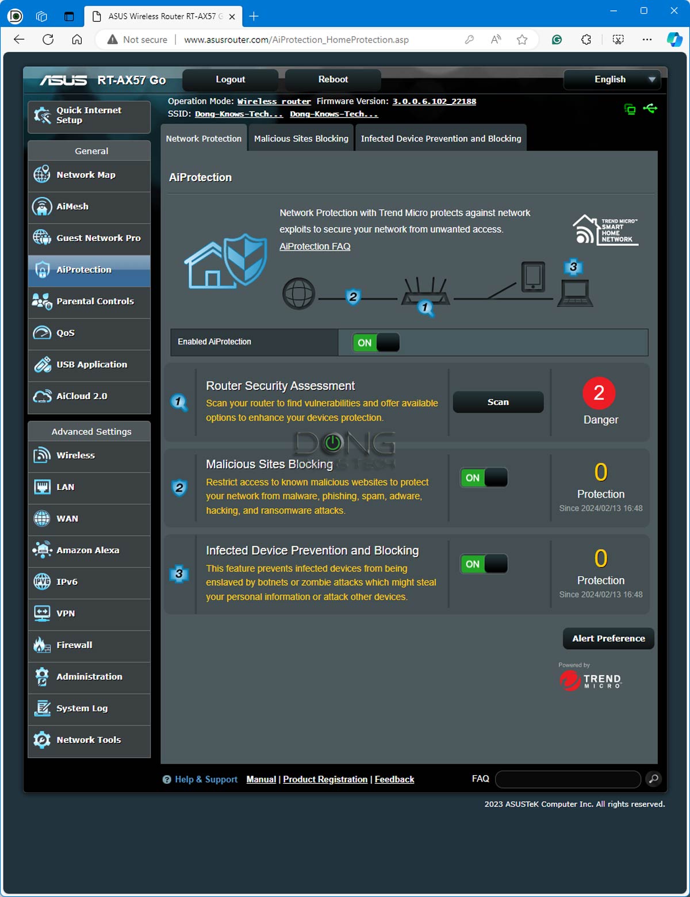The width and height of the screenshot is (690, 897).
Task: Switch to the Network Protection tab
Action: [204, 139]
